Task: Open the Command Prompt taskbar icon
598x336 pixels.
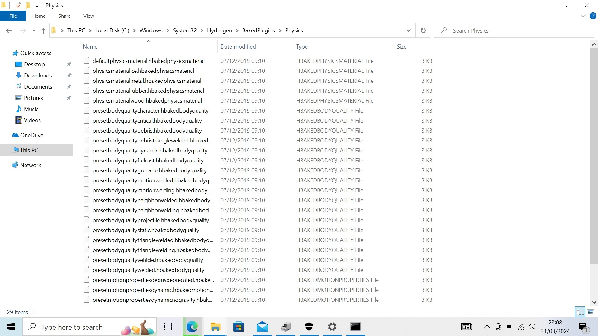Action: [355, 327]
